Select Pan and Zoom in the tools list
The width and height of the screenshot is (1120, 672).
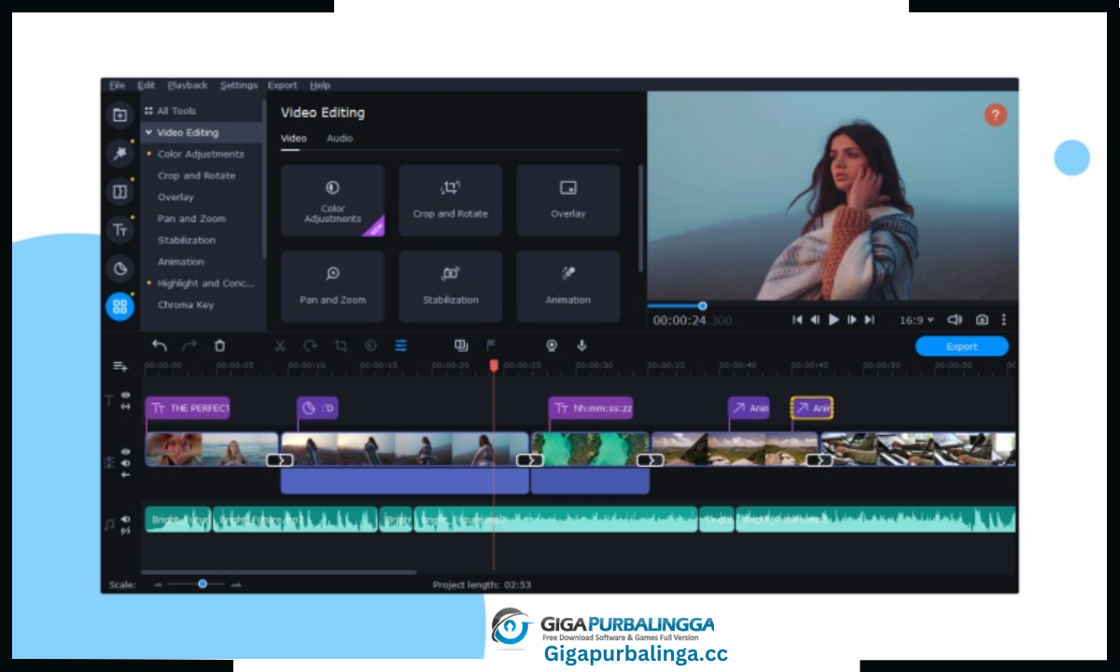click(x=189, y=218)
